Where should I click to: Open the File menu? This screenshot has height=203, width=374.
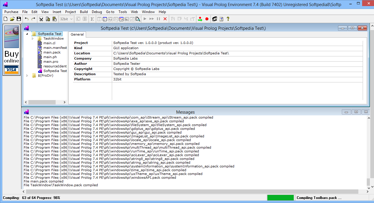click(x=25, y=12)
